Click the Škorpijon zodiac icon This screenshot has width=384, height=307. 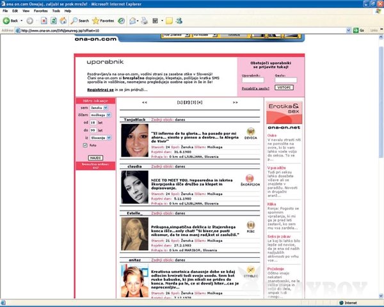(250, 178)
